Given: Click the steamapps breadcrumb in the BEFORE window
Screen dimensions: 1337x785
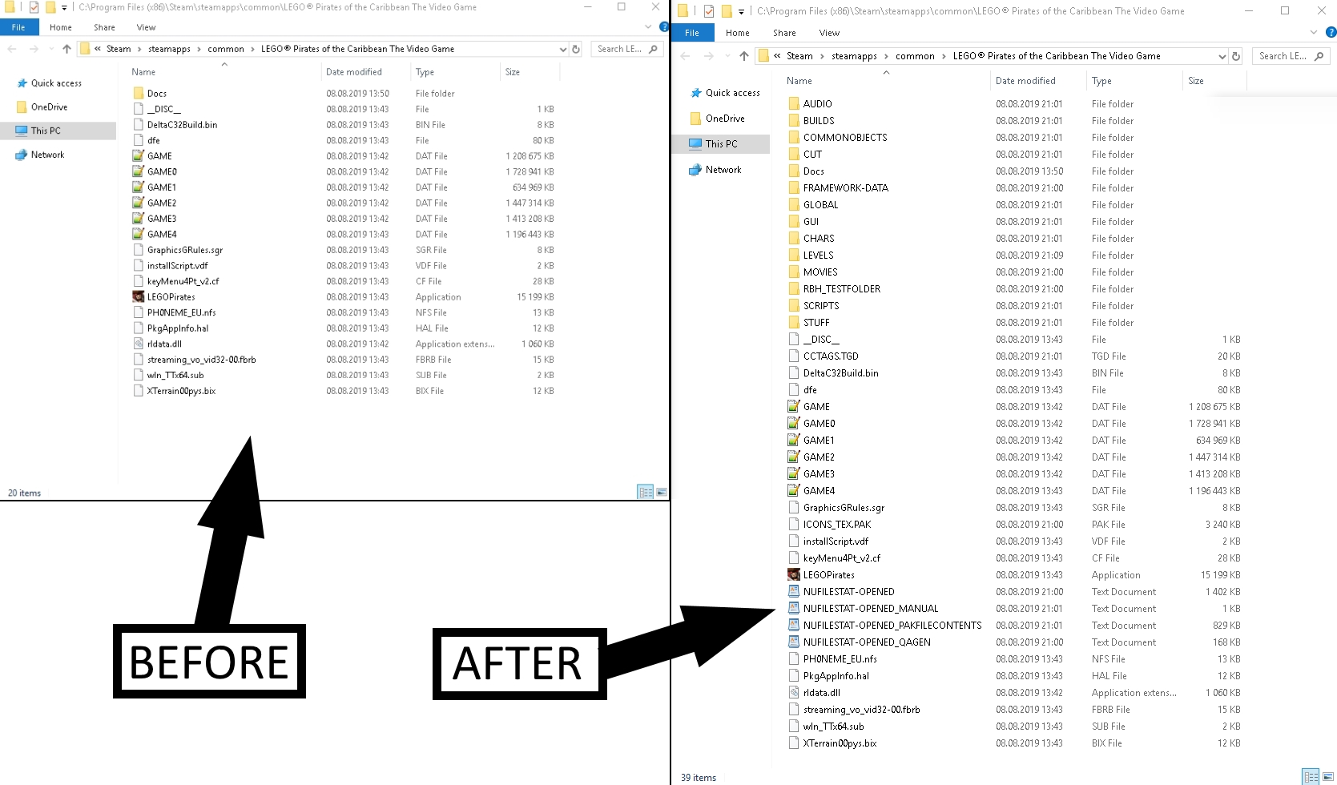Looking at the screenshot, I should [x=169, y=49].
